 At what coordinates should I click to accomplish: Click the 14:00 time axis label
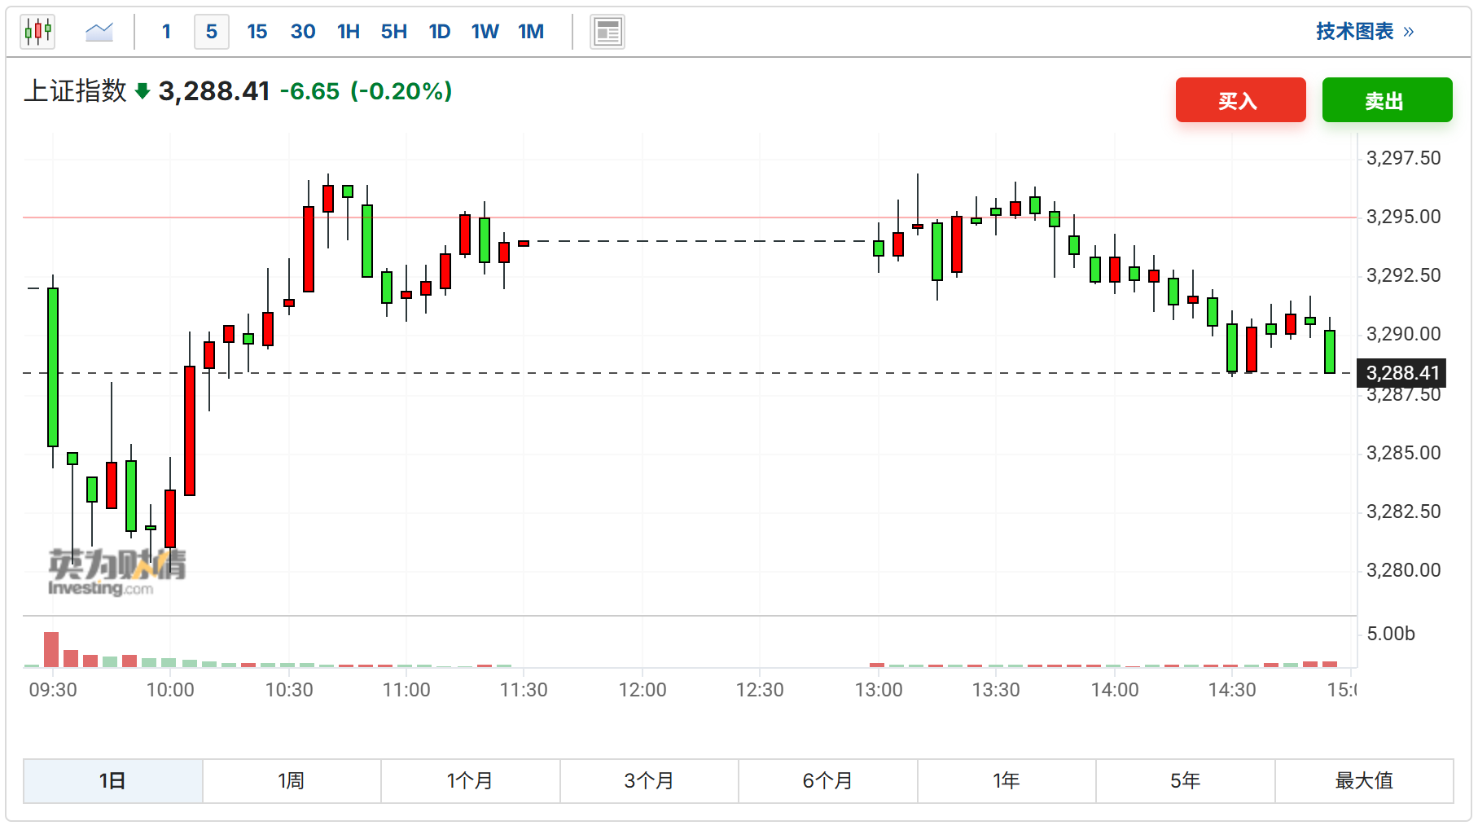pyautogui.click(x=1115, y=690)
